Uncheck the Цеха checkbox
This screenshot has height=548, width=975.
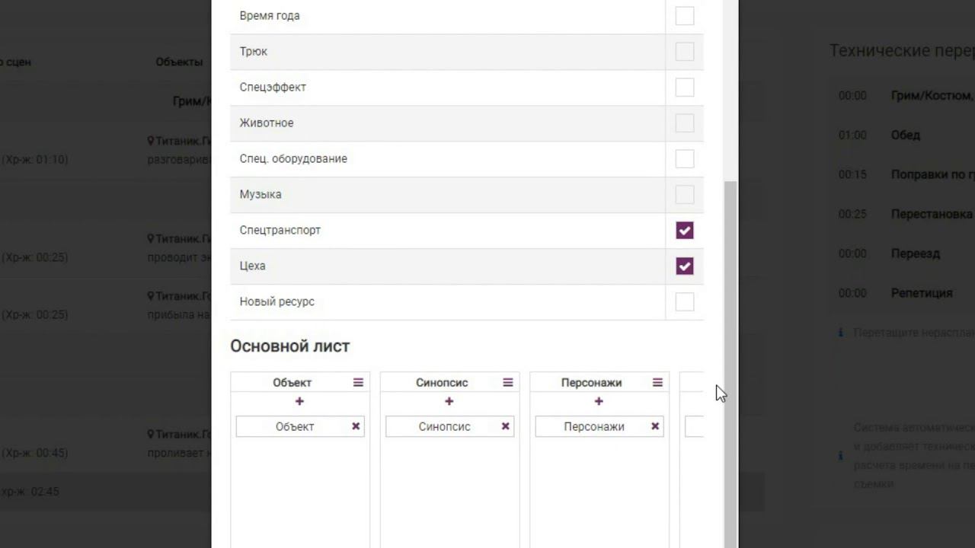tap(685, 266)
